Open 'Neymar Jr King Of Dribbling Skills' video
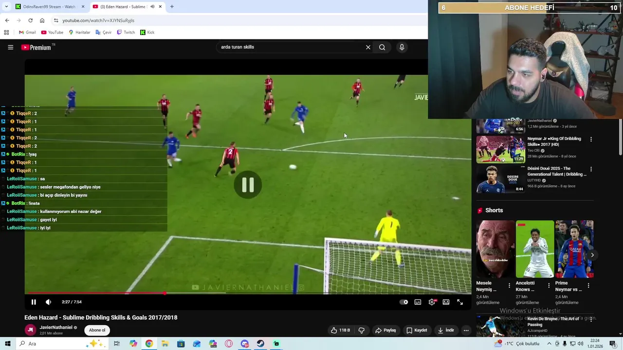623x350 pixels. pos(554,141)
